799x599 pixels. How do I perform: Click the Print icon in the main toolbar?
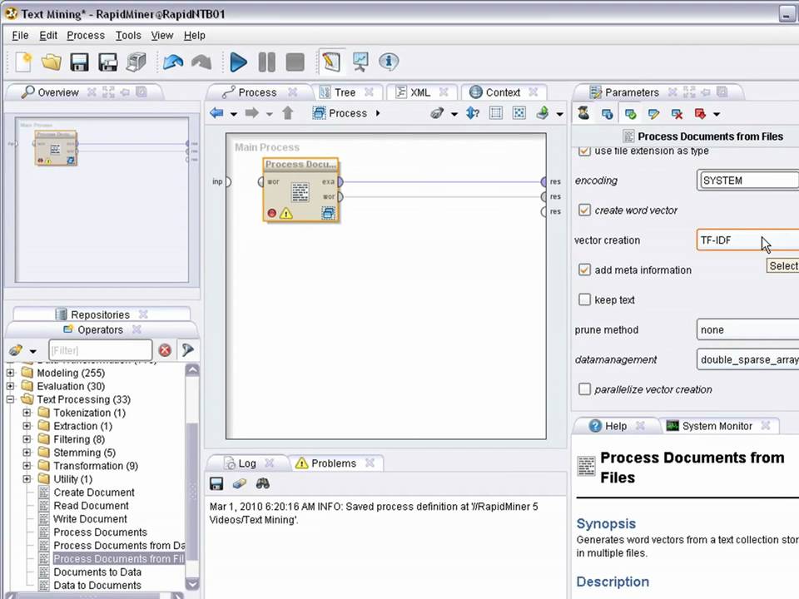tap(136, 62)
